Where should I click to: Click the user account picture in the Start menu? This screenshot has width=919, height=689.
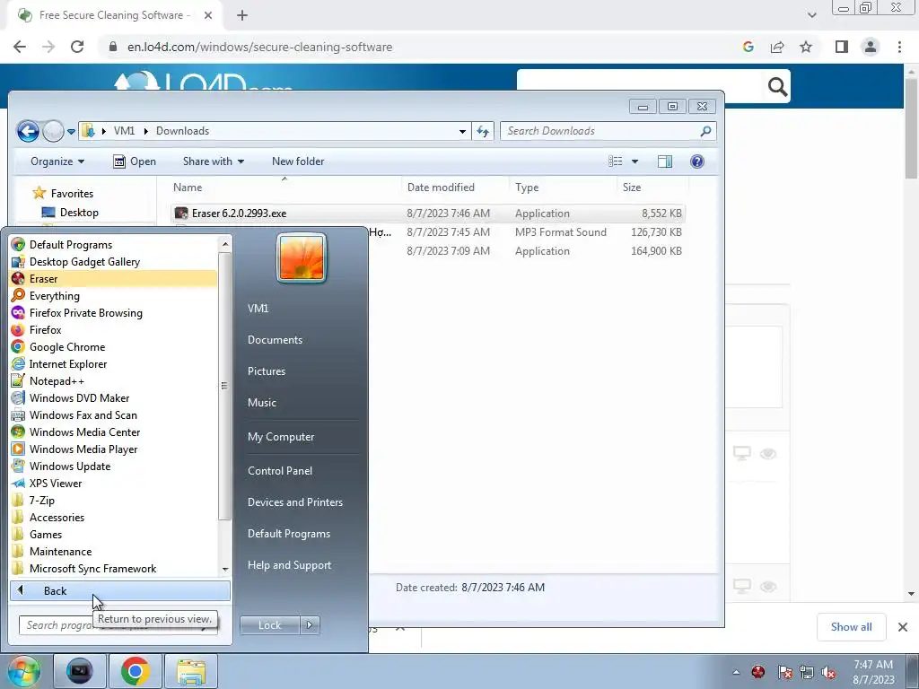[302, 257]
